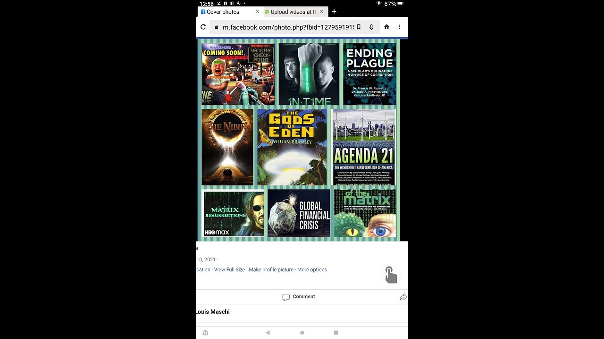604x339 pixels.
Task: Click the Comment button
Action: point(299,297)
